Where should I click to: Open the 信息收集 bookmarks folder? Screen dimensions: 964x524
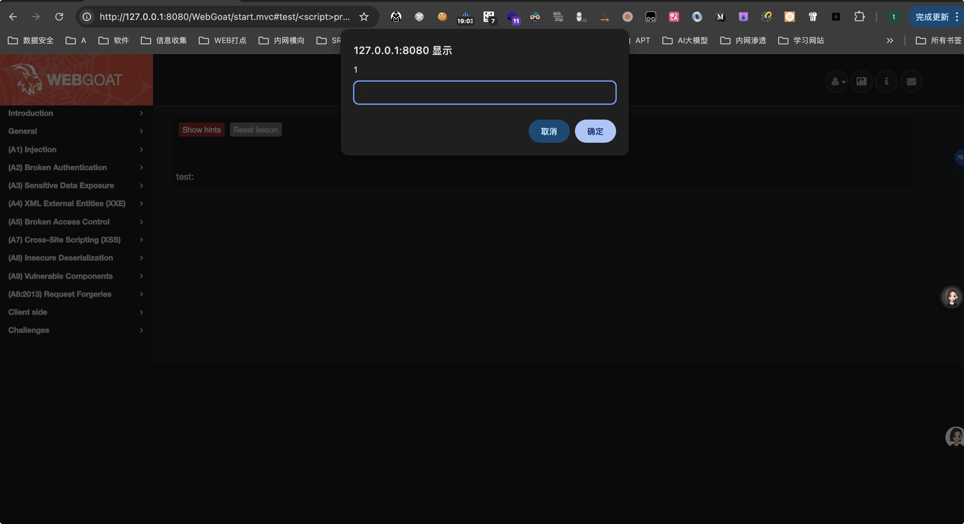point(164,41)
